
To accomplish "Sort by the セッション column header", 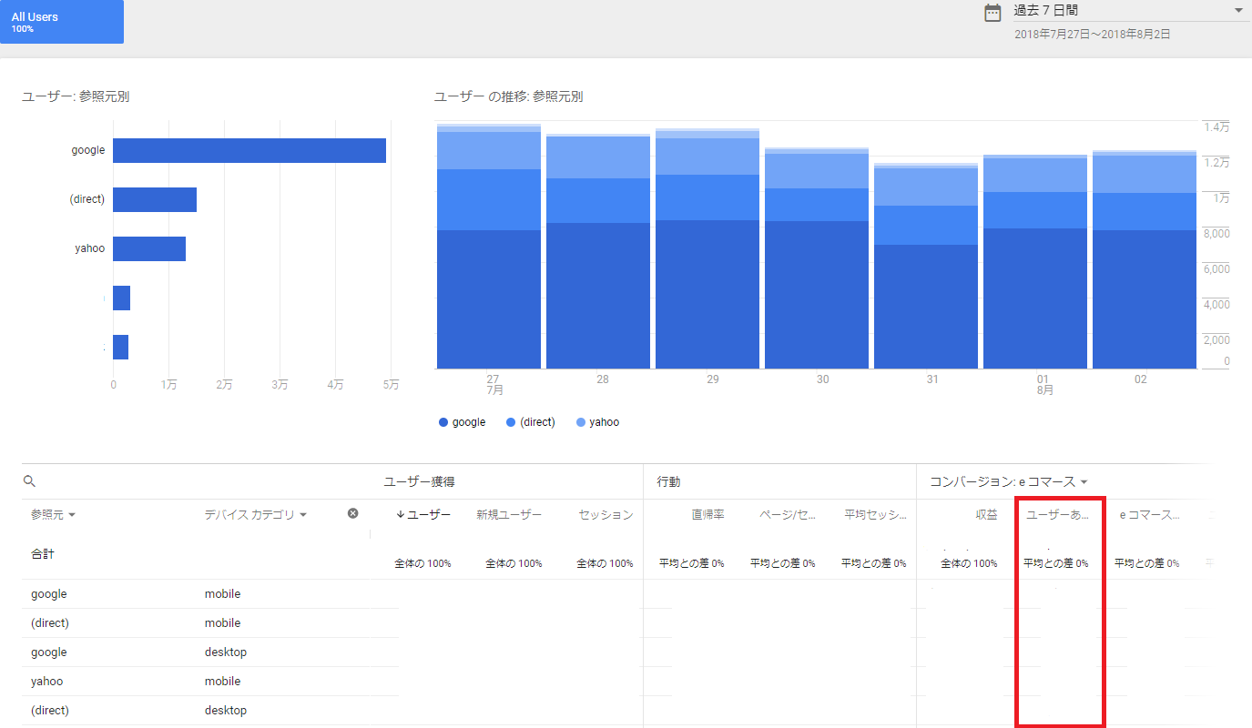I will point(606,515).
